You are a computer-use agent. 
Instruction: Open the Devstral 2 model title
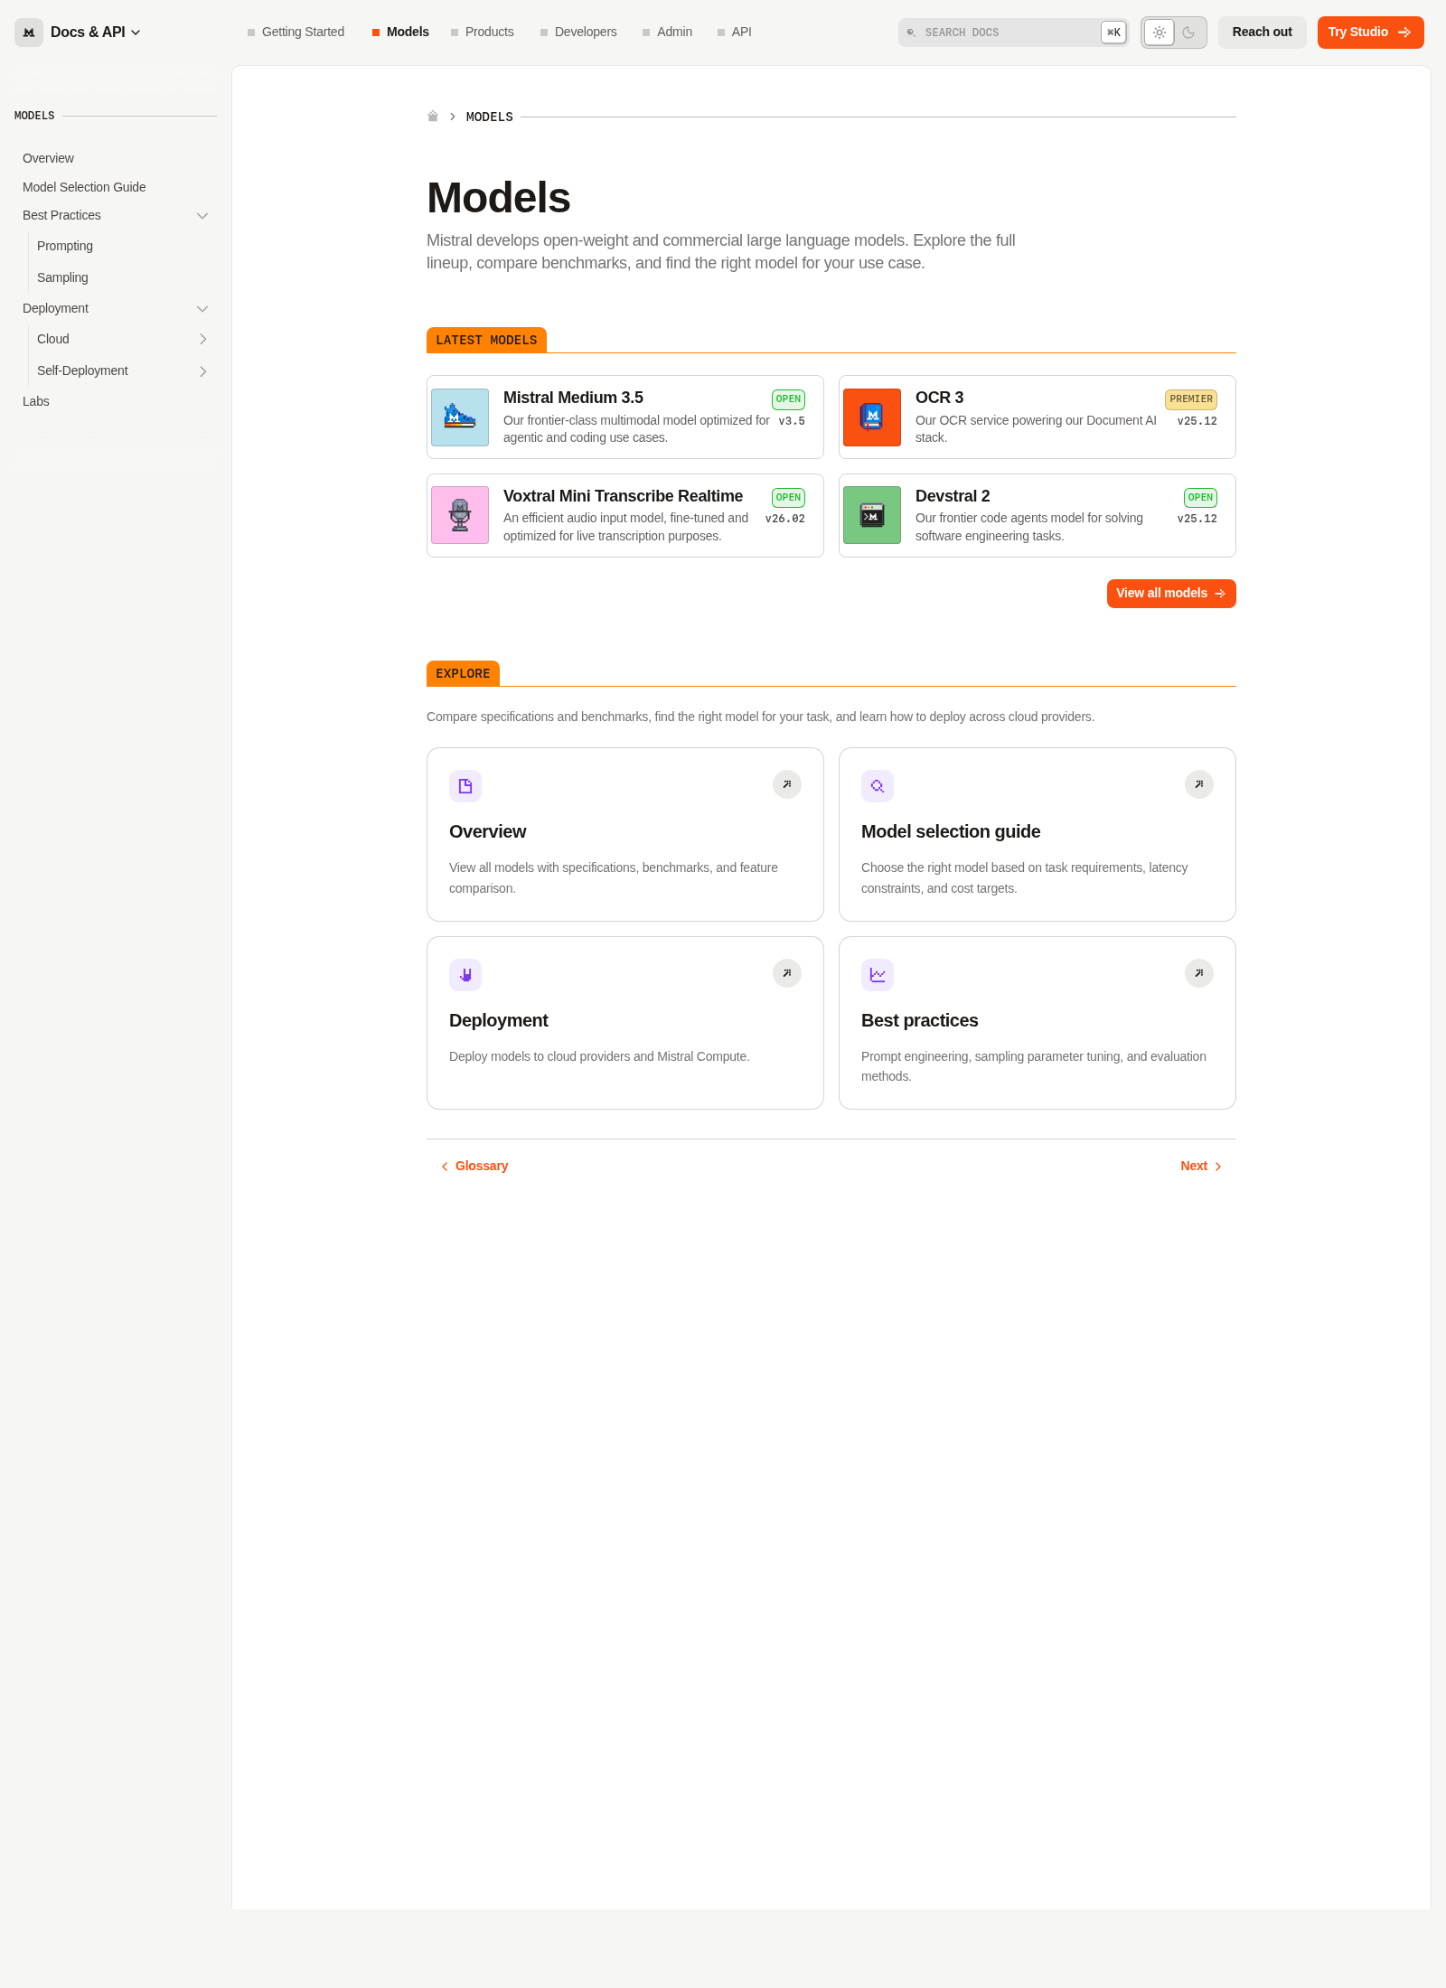point(953,496)
